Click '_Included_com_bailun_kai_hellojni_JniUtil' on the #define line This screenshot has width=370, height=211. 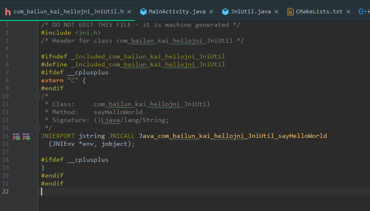[x=148, y=65]
